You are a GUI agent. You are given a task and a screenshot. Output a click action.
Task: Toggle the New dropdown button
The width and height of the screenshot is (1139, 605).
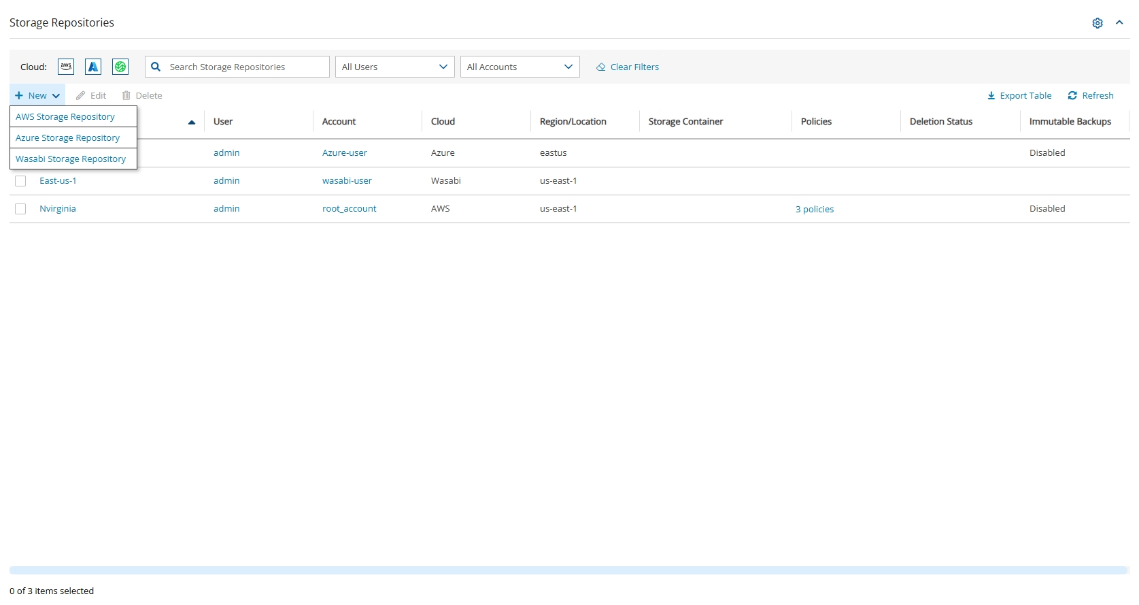[38, 96]
